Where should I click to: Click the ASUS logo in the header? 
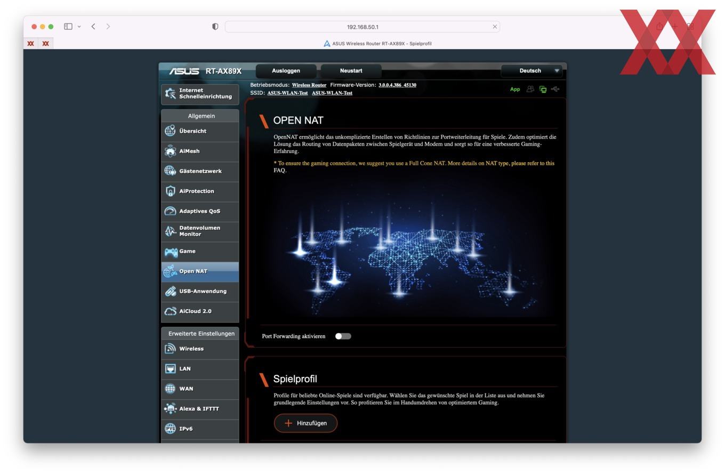pyautogui.click(x=184, y=71)
